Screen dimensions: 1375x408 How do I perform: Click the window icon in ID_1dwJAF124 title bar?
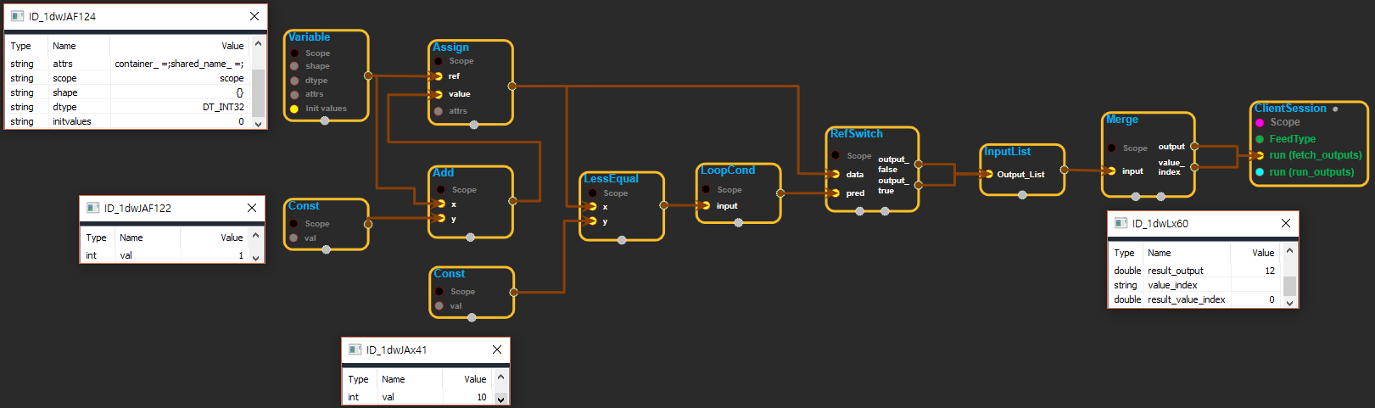pos(17,16)
